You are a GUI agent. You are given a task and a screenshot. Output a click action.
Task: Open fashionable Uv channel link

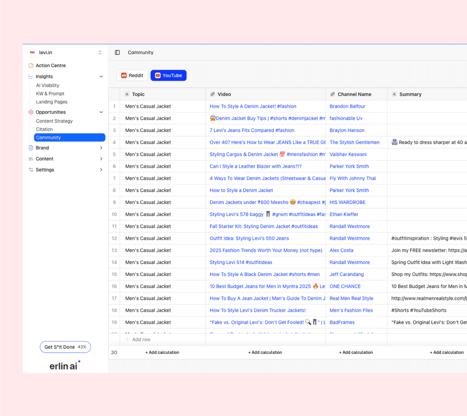(346, 118)
